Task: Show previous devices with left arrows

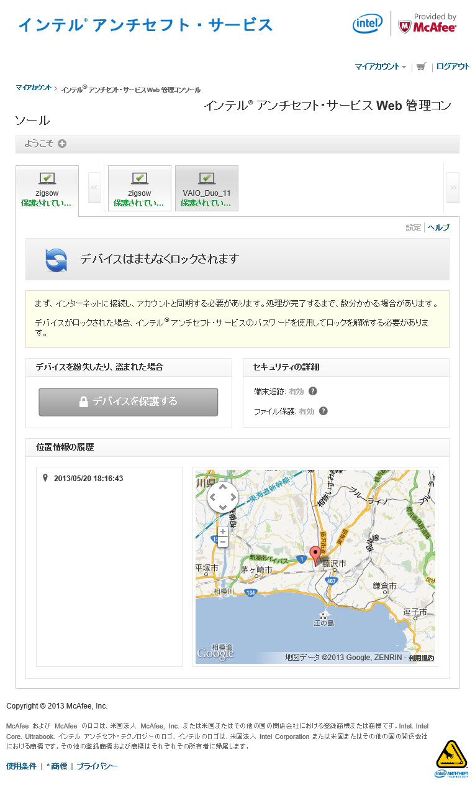Action: [94, 188]
